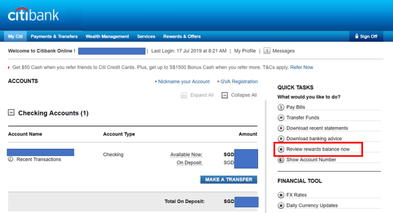Open the Services menu
This screenshot has height=213, width=393.
pyautogui.click(x=146, y=36)
